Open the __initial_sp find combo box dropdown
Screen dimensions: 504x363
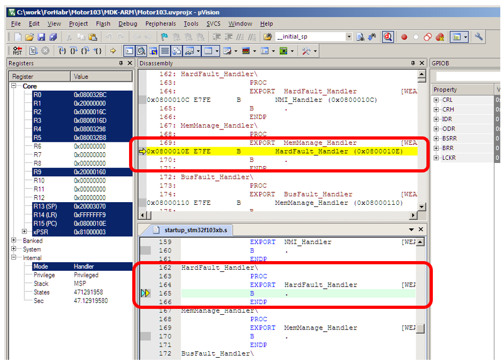pyautogui.click(x=349, y=37)
